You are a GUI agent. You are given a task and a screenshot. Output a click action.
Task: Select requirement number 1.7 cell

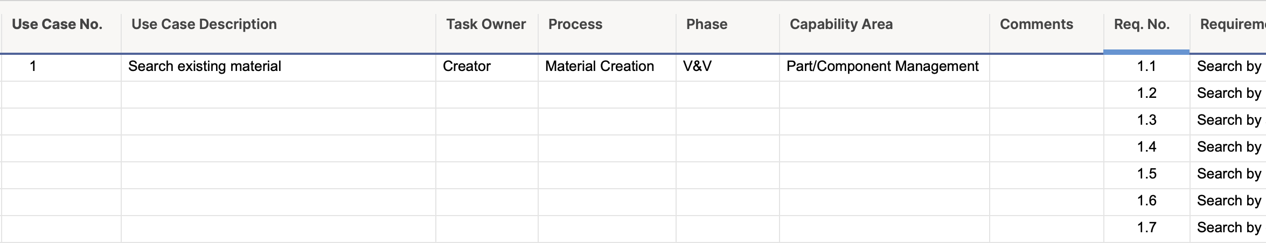[x=1147, y=229]
